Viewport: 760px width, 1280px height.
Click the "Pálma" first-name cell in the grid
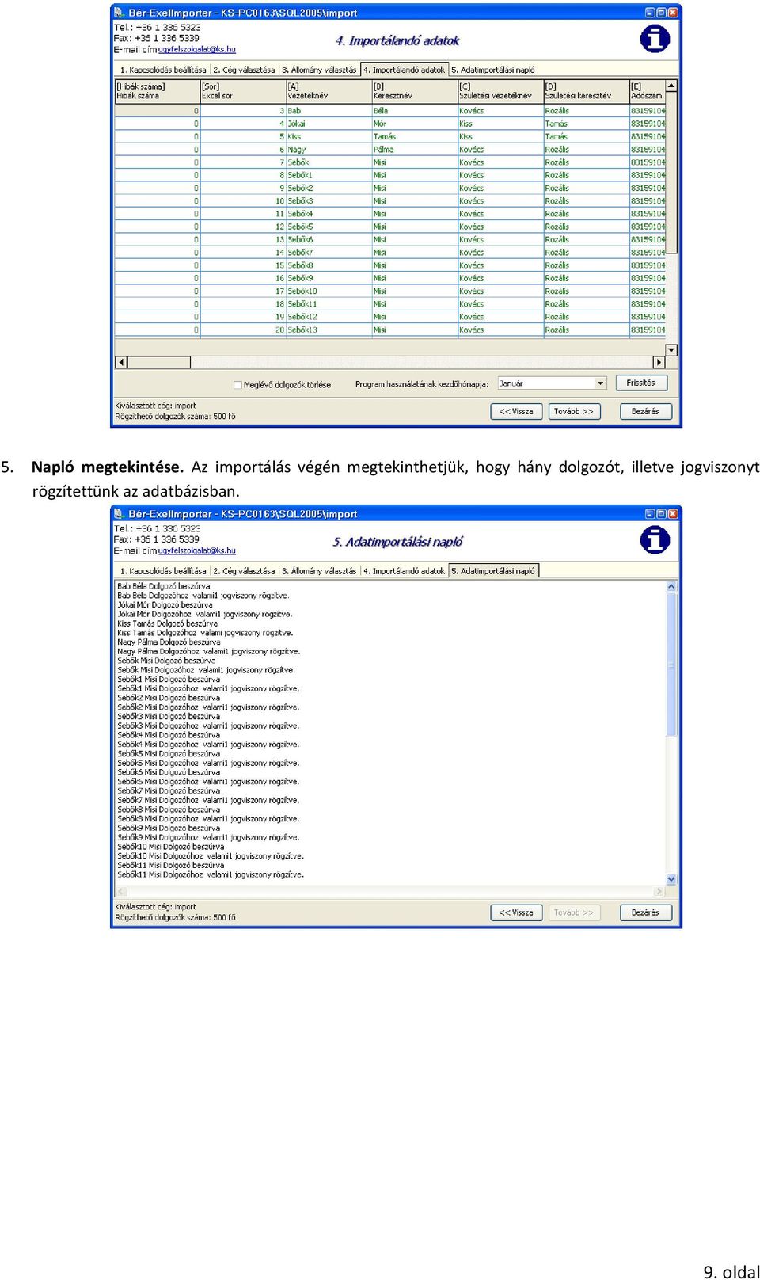pyautogui.click(x=414, y=150)
